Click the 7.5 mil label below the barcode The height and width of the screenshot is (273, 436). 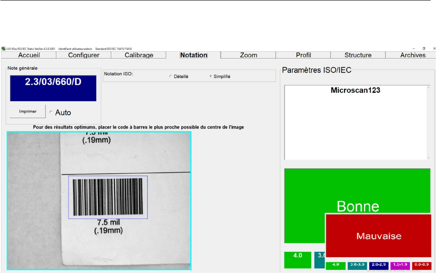point(109,223)
